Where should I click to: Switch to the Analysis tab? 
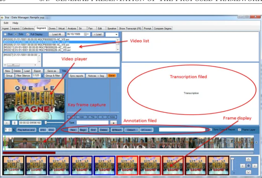(x=72, y=28)
